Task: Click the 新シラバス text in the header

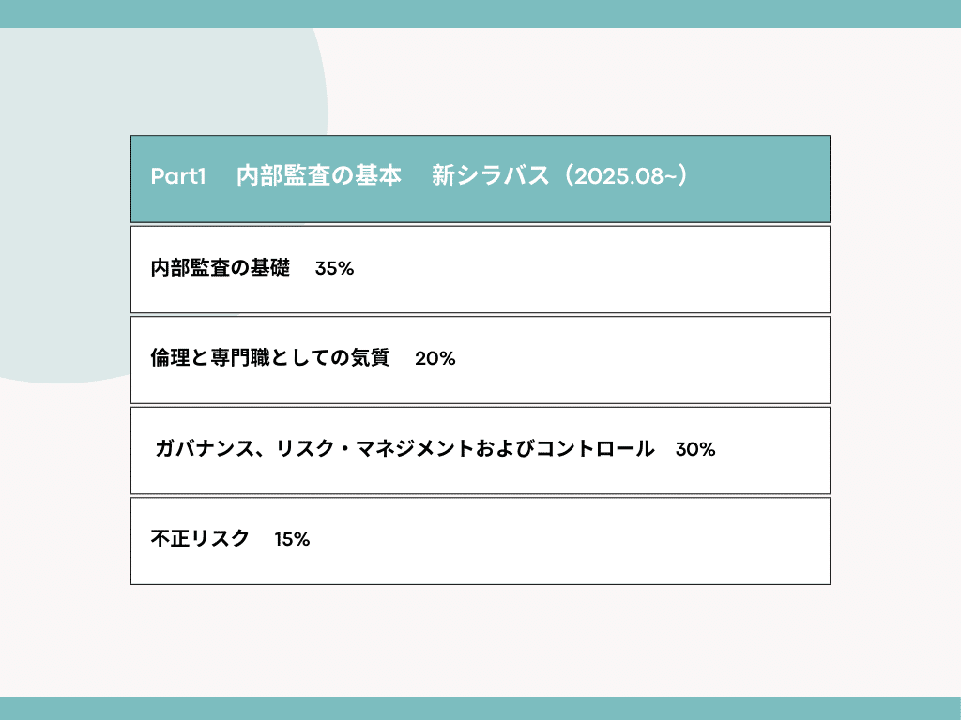Action: pyautogui.click(x=490, y=177)
